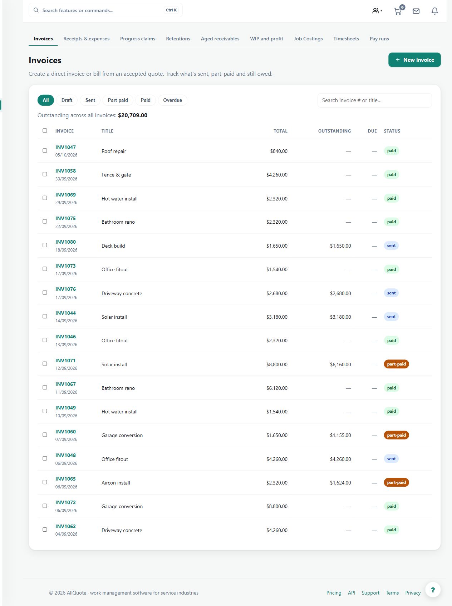The image size is (452, 606).
Task: Tick the checkbox for INV1060
Action: pyautogui.click(x=45, y=435)
